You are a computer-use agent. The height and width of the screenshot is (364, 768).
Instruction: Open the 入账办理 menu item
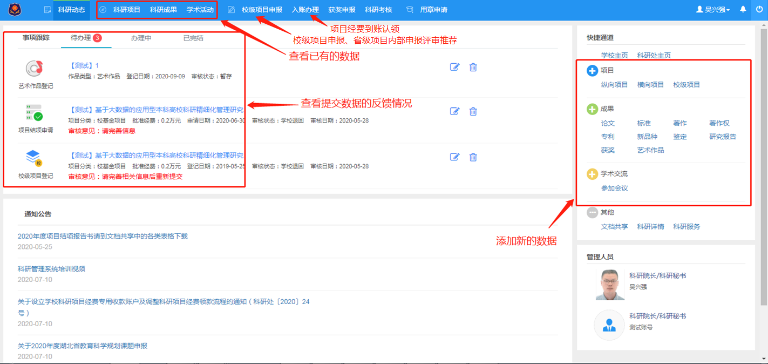(x=305, y=10)
